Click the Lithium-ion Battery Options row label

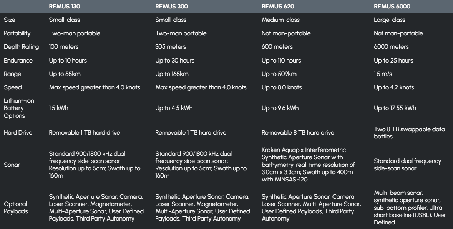coord(15,108)
